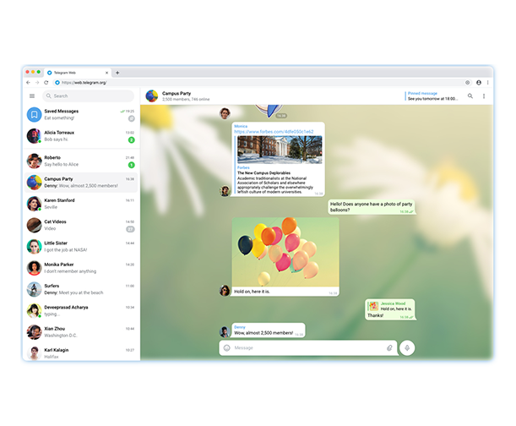Search within the Campus Party chat

click(470, 96)
